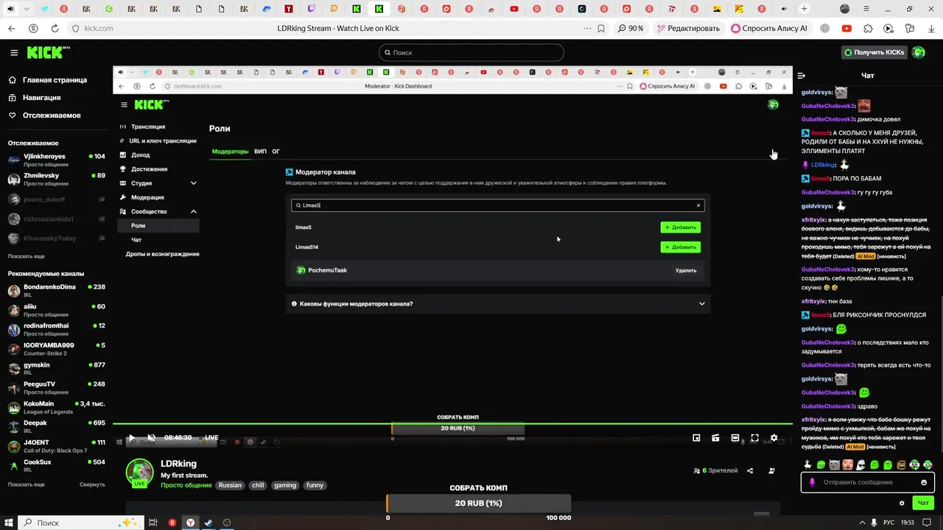Switch language from РУС in tray
The image size is (943, 530).
(889, 523)
